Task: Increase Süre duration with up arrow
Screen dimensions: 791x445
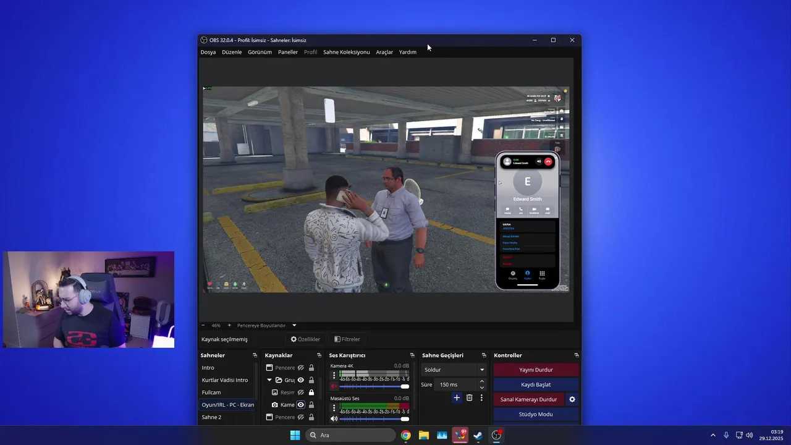Action: coord(482,381)
